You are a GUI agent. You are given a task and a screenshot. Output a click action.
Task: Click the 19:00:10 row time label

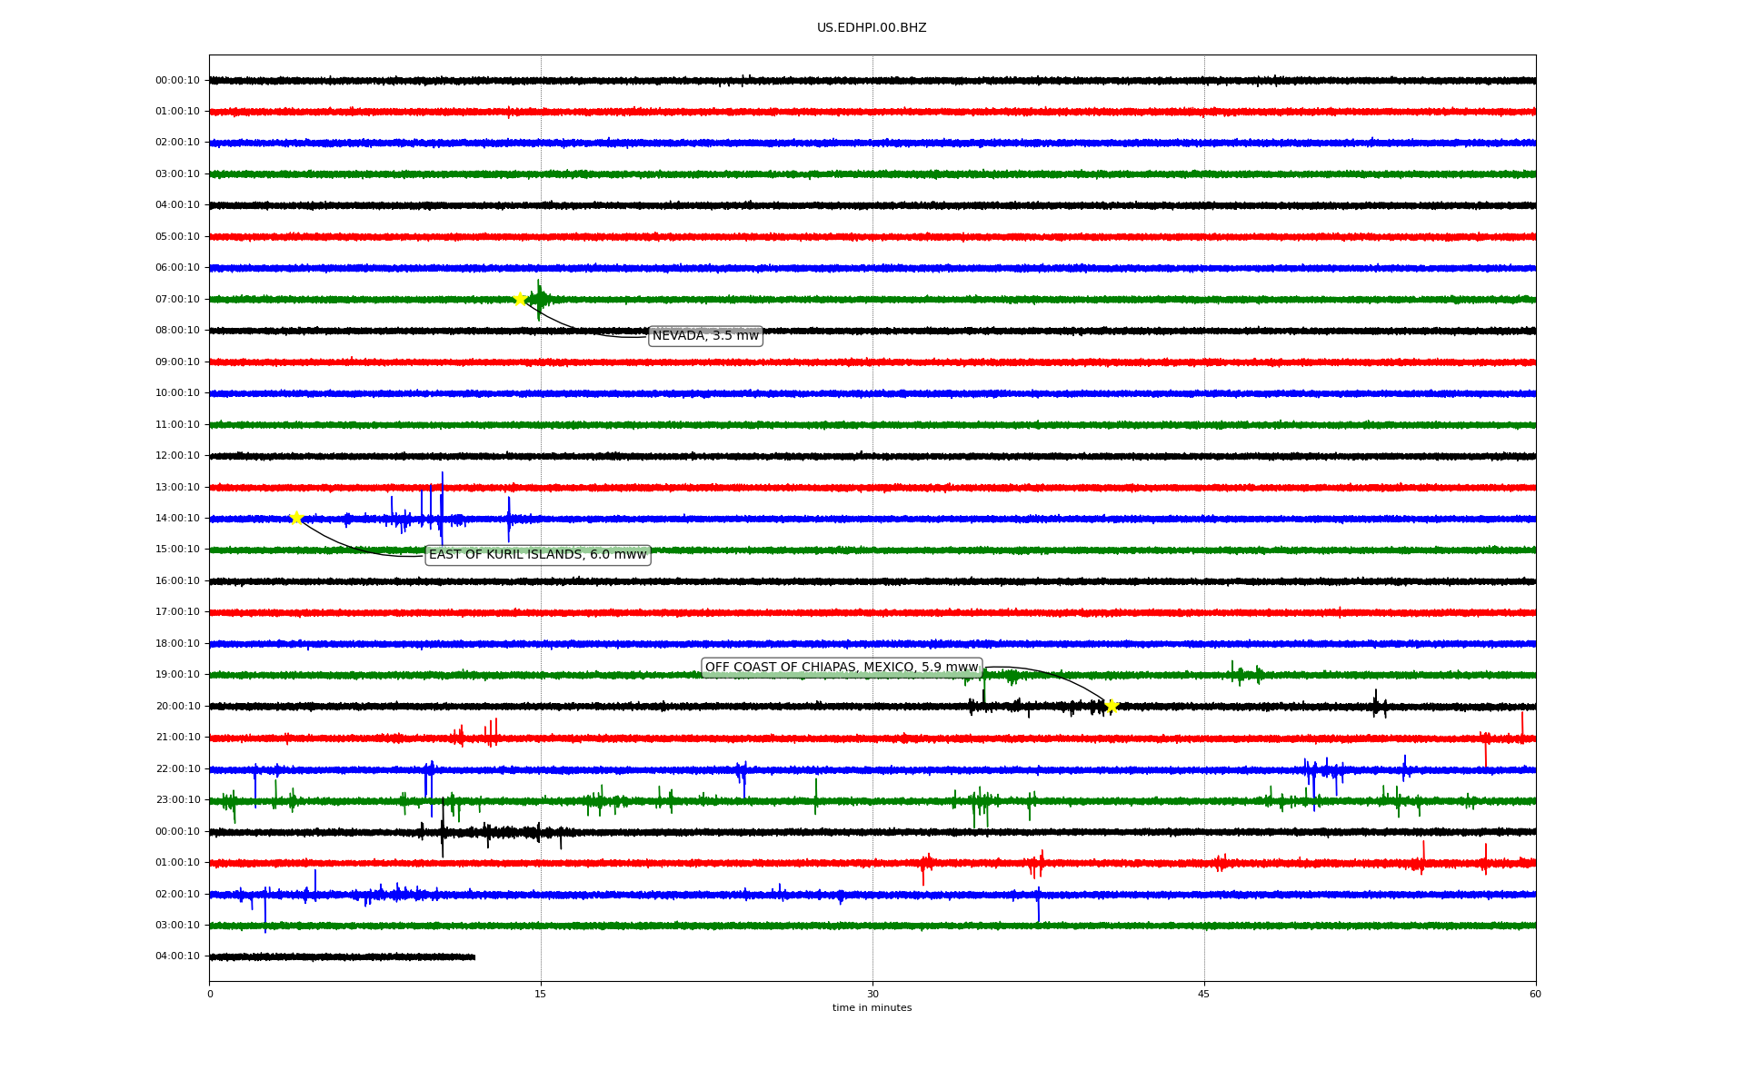(177, 675)
